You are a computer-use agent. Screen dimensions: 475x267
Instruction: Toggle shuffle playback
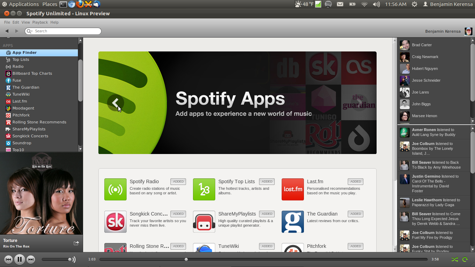(x=454, y=259)
